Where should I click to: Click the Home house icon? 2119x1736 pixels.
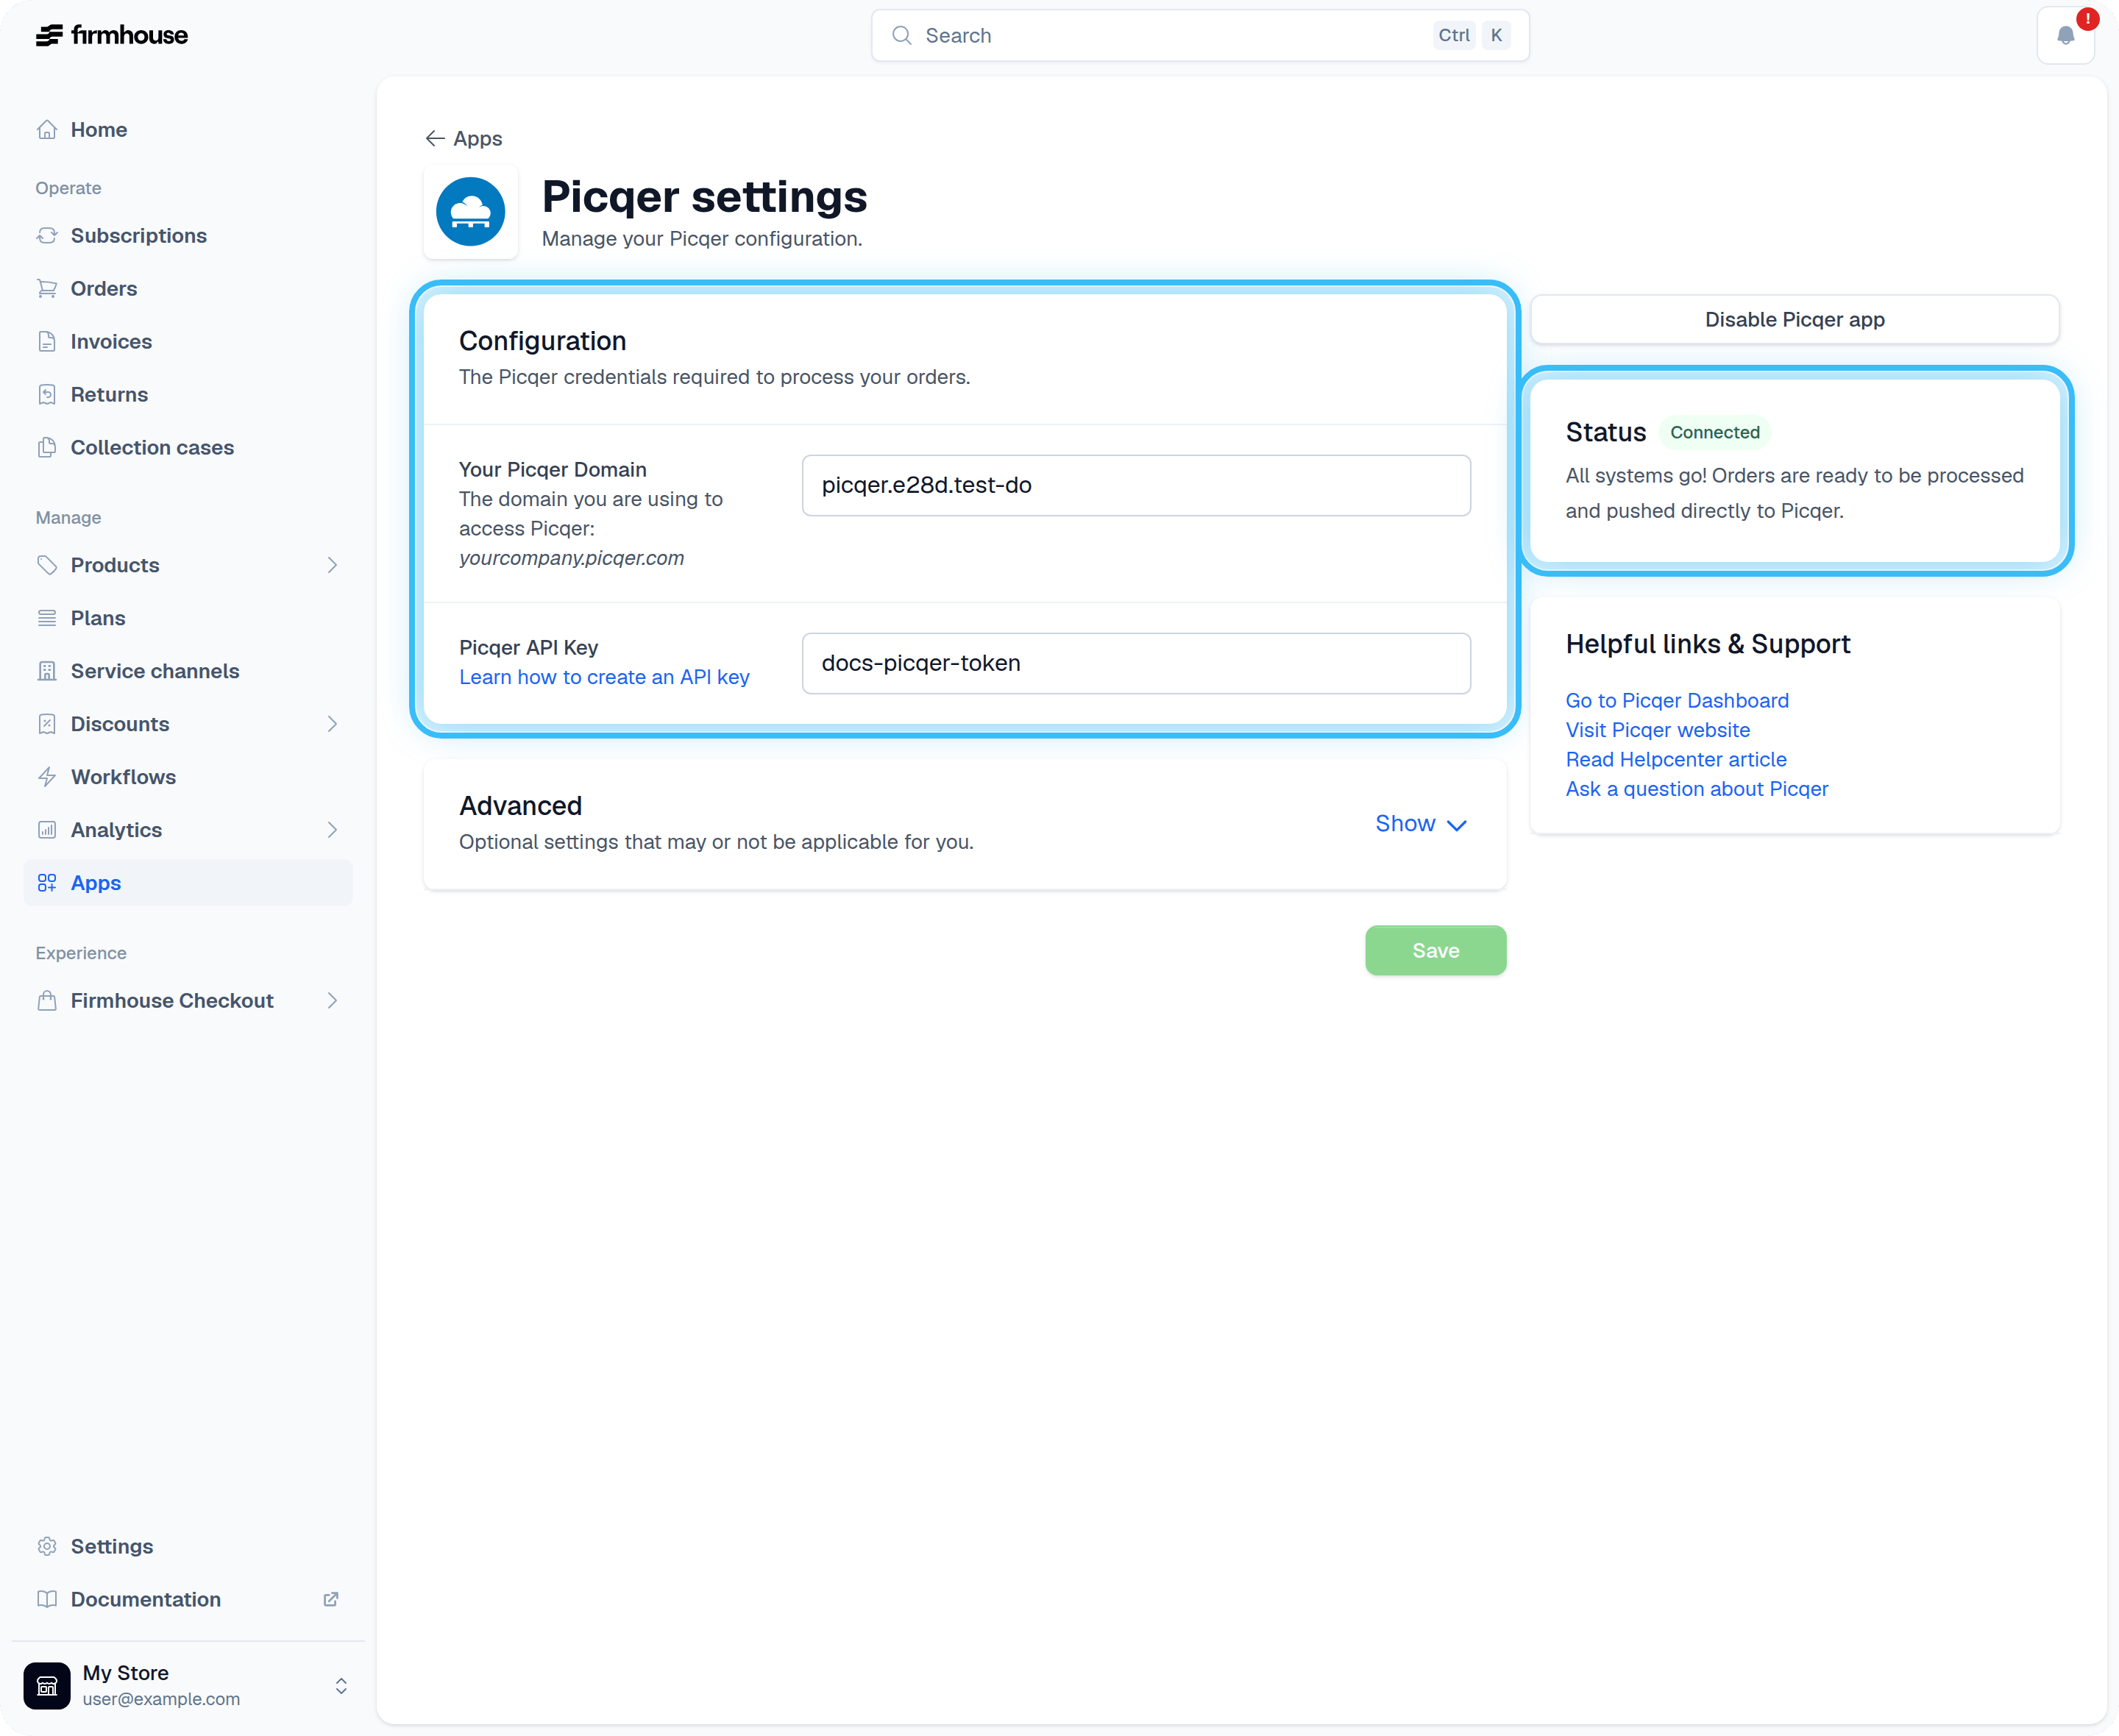tap(47, 130)
